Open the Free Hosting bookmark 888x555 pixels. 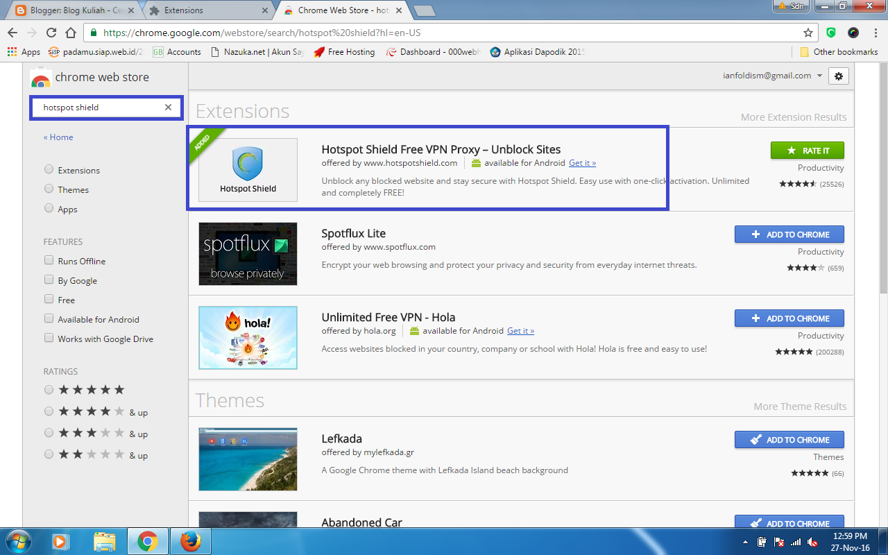(344, 52)
